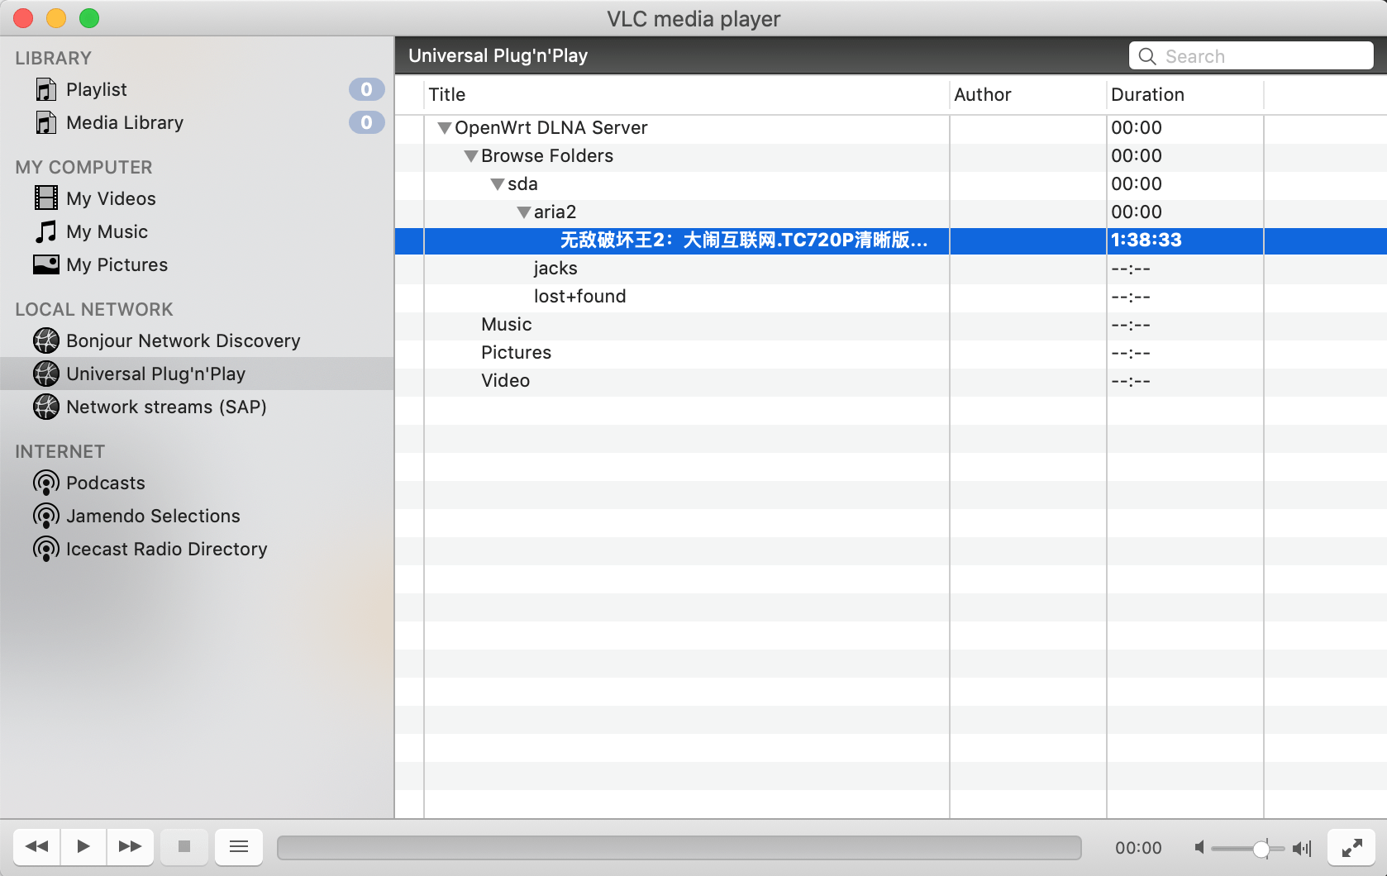This screenshot has height=876, width=1387.
Task: Minimize VLC with the yellow button
Action: 56,18
